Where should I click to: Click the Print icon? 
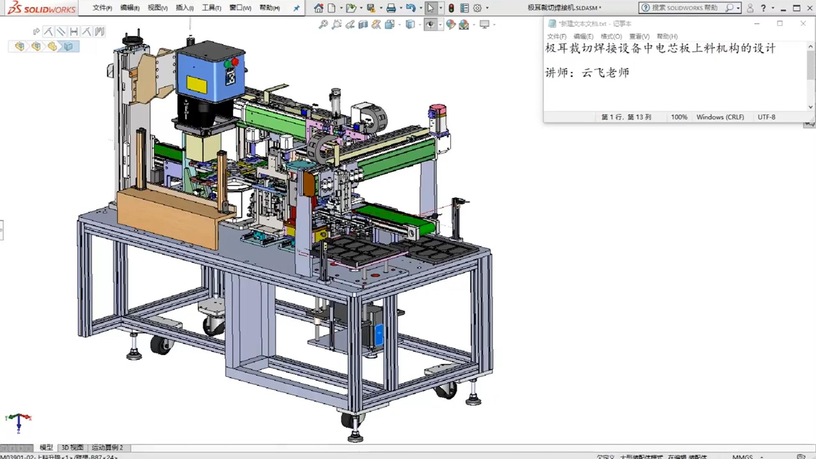[x=391, y=8]
